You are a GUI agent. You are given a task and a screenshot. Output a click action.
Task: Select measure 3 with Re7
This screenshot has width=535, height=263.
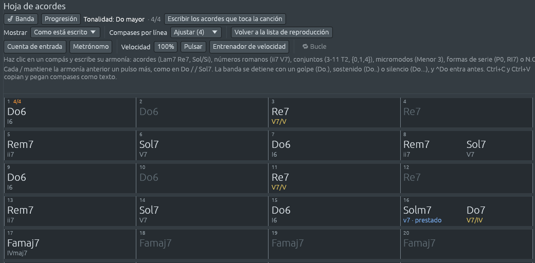(334, 112)
